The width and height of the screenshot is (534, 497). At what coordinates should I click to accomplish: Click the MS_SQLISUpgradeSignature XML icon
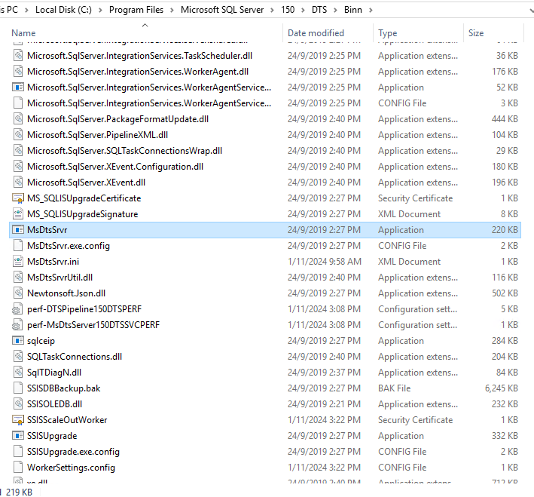(18, 214)
